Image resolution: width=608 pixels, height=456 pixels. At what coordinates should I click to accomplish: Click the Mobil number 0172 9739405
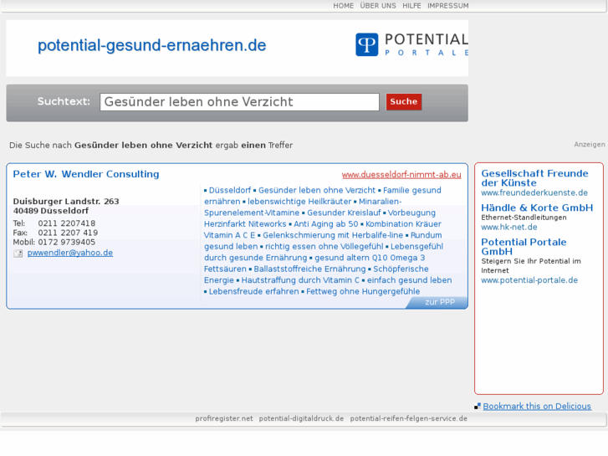point(66,242)
